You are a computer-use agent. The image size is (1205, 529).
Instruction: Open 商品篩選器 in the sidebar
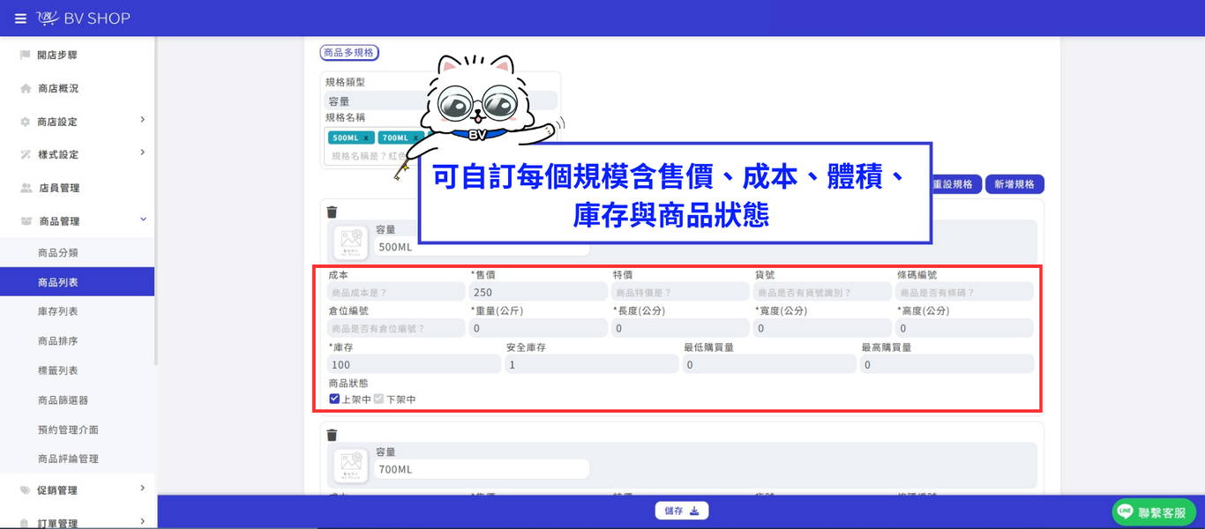[x=64, y=400]
